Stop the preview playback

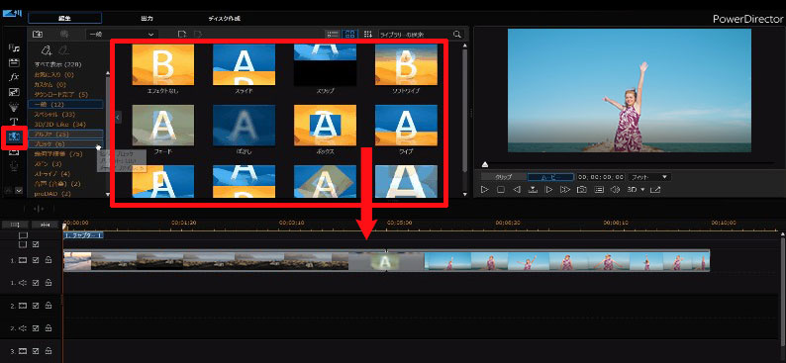click(x=500, y=190)
